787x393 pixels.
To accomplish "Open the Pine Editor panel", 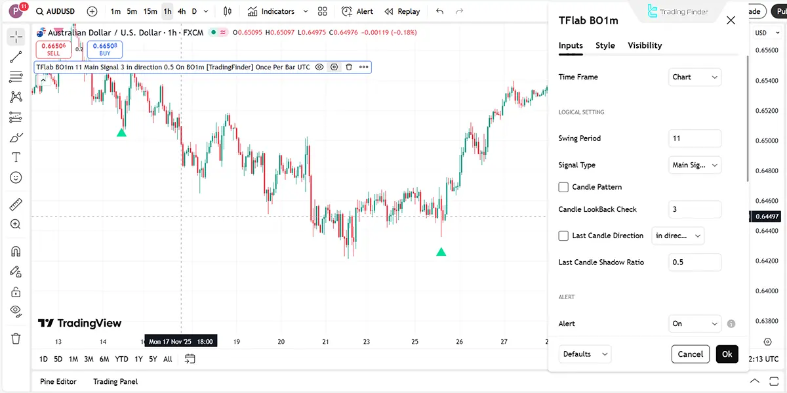I will (x=58, y=381).
